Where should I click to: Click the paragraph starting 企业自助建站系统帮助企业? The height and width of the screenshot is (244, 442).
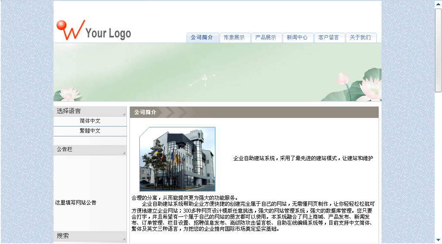253,216
